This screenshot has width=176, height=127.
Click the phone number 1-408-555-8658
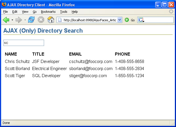[x=130, y=62]
